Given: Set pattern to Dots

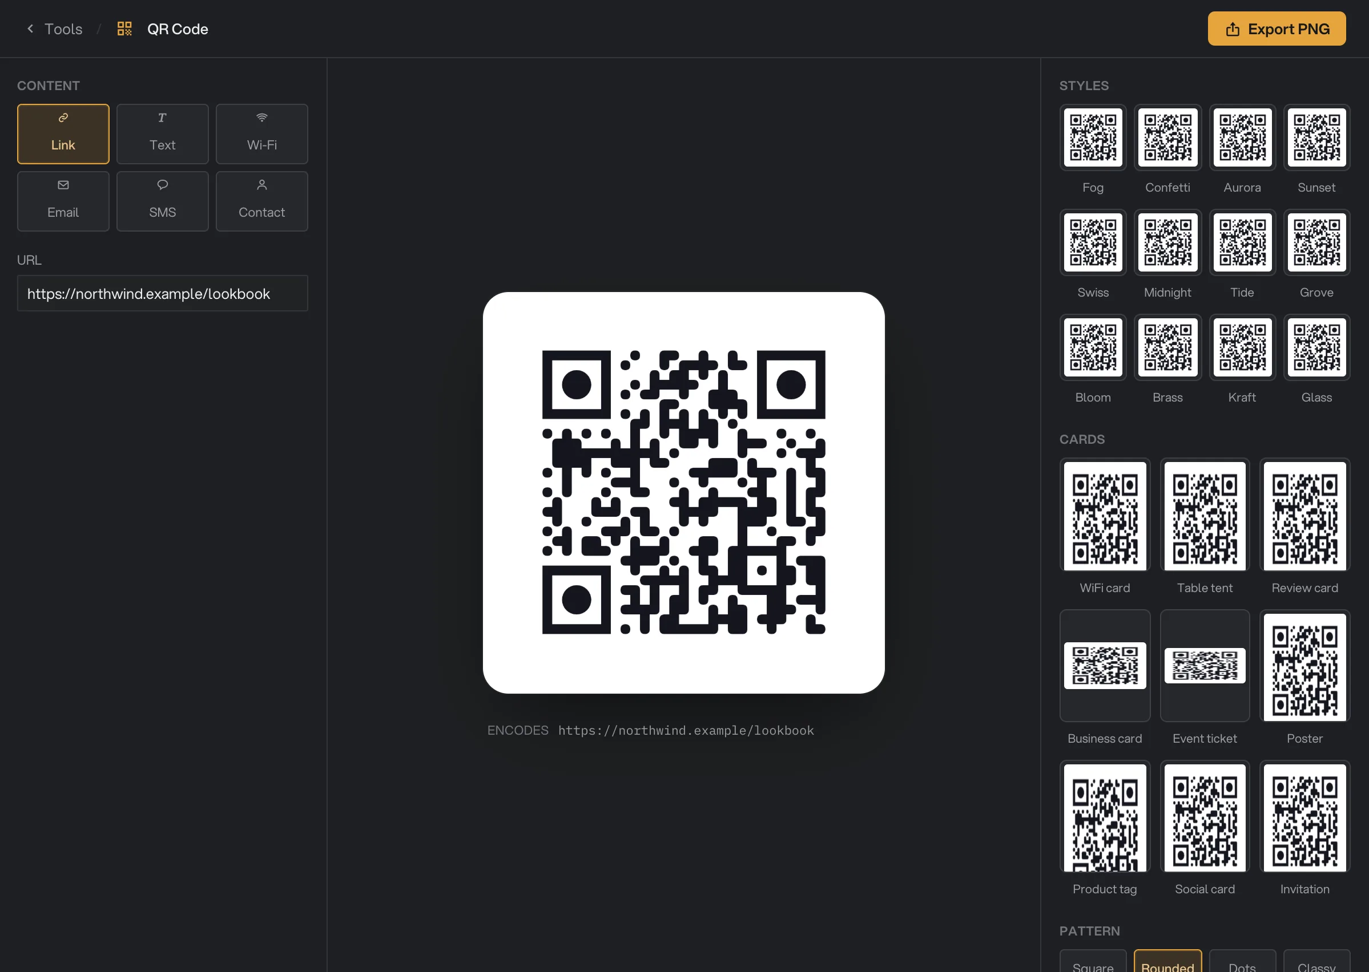Looking at the screenshot, I should pos(1242,961).
